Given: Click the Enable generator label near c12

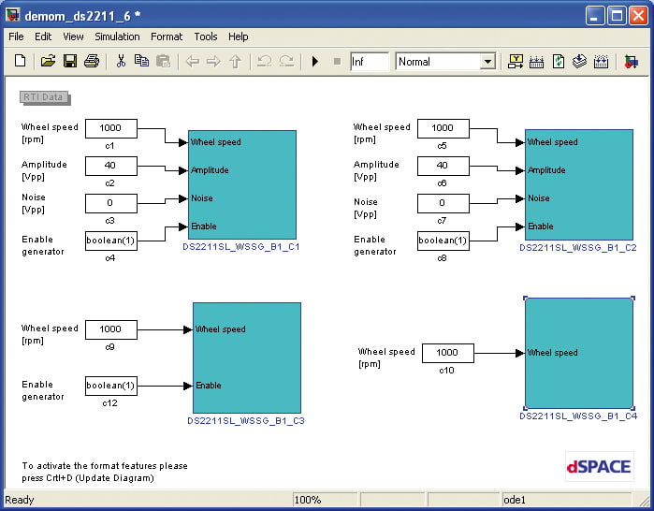Looking at the screenshot, I should pos(43,390).
